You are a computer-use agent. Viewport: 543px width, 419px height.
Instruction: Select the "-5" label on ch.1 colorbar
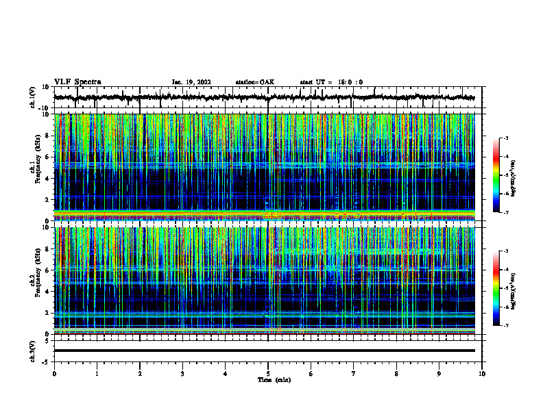(x=505, y=175)
